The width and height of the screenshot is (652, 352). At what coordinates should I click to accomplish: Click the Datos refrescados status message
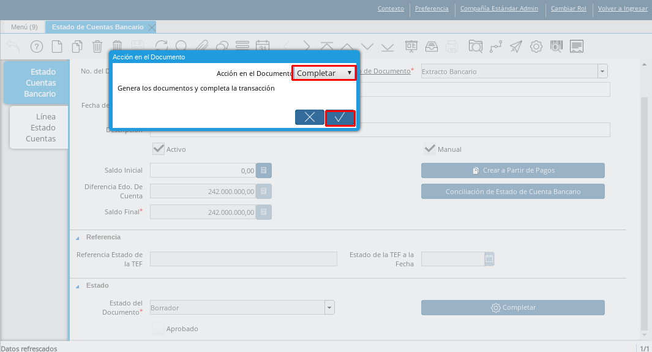(x=29, y=348)
